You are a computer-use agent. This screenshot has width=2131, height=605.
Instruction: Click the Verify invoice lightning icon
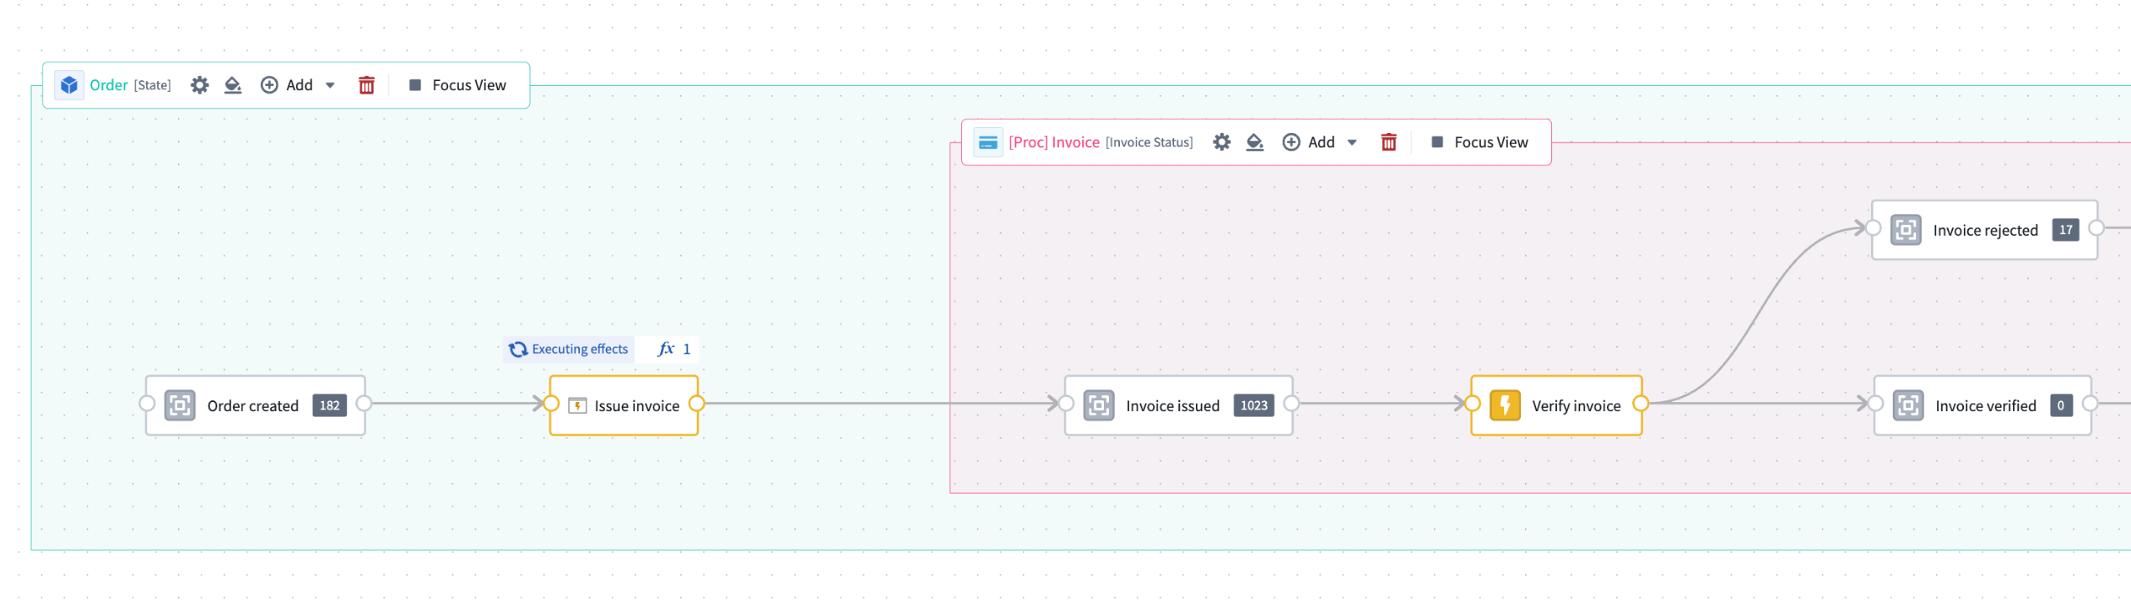(1504, 405)
